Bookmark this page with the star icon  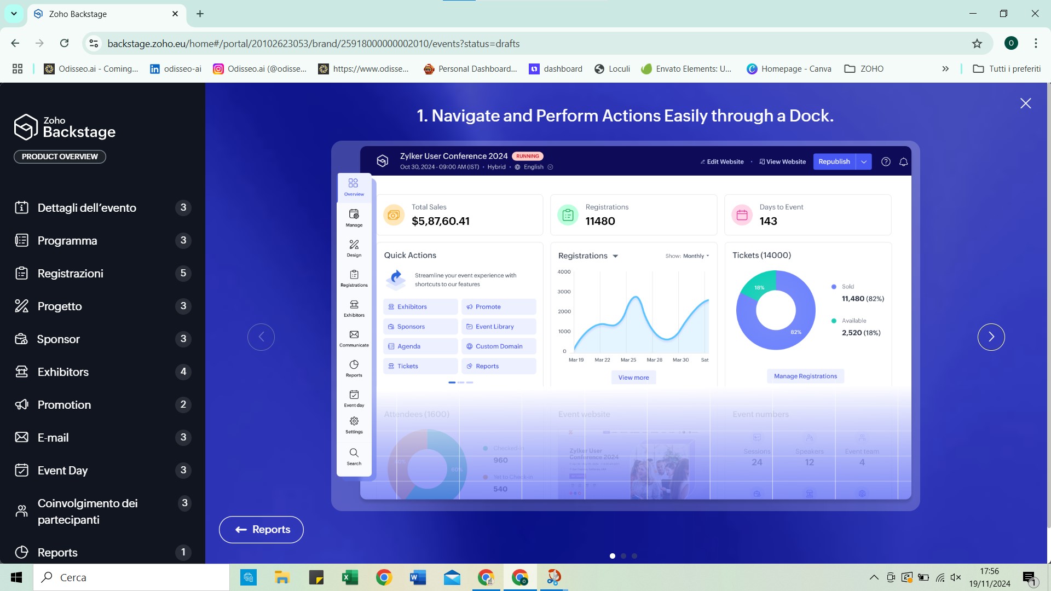[x=977, y=43]
